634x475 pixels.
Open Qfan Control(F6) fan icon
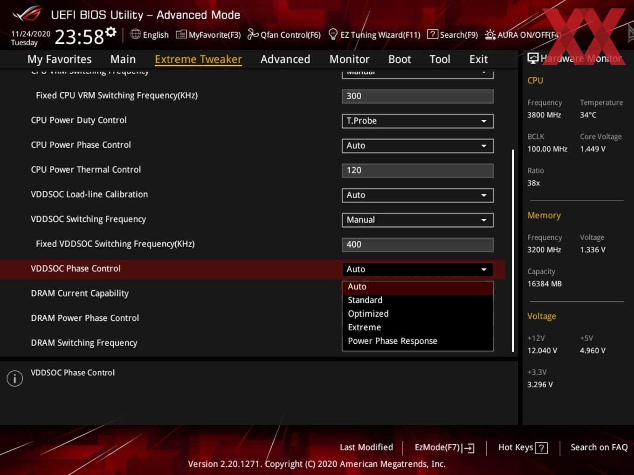pyautogui.click(x=253, y=34)
